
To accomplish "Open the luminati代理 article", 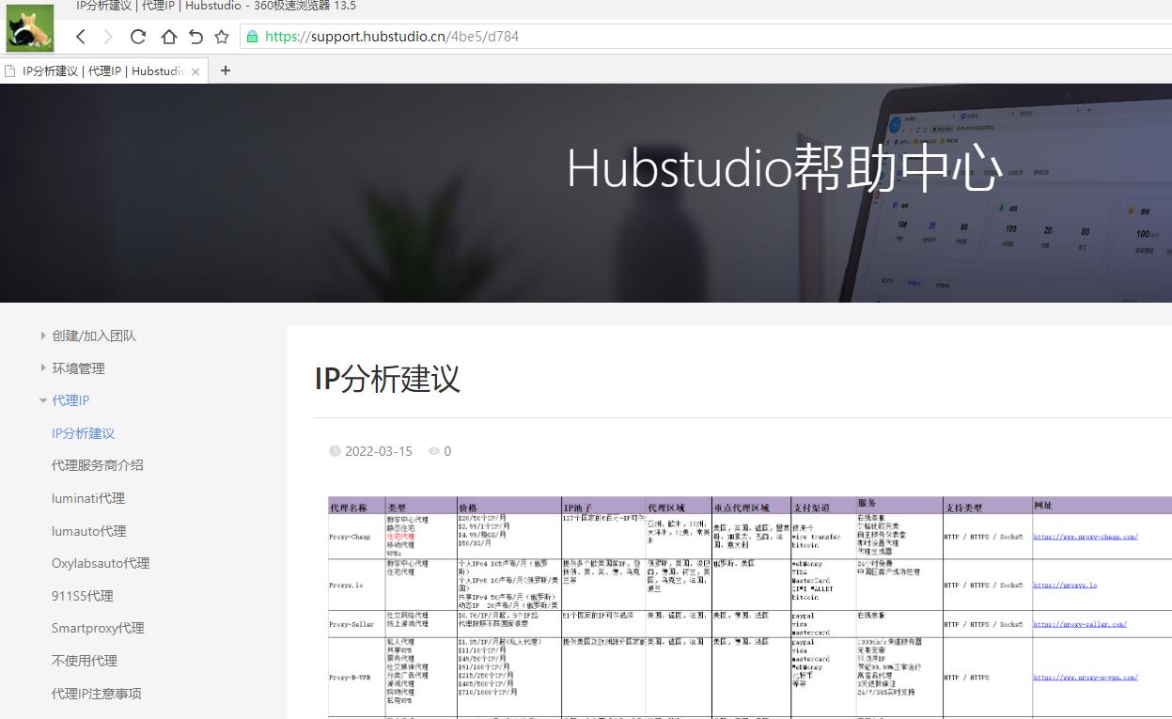I will click(x=88, y=498).
